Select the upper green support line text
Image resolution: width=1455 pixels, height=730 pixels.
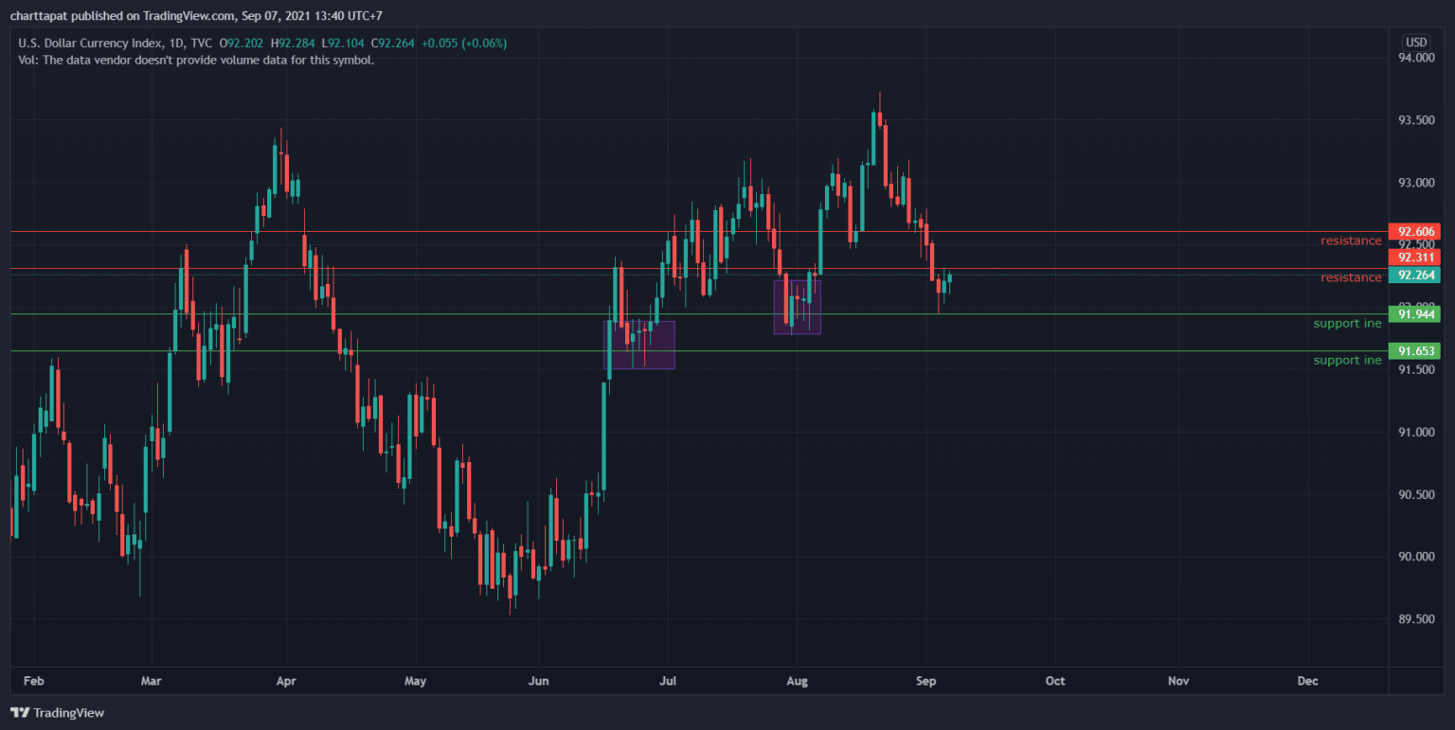[1347, 324]
